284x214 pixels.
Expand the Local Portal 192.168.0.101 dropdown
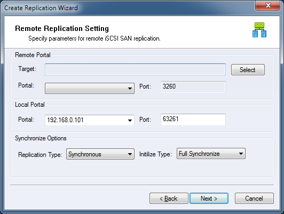point(90,120)
